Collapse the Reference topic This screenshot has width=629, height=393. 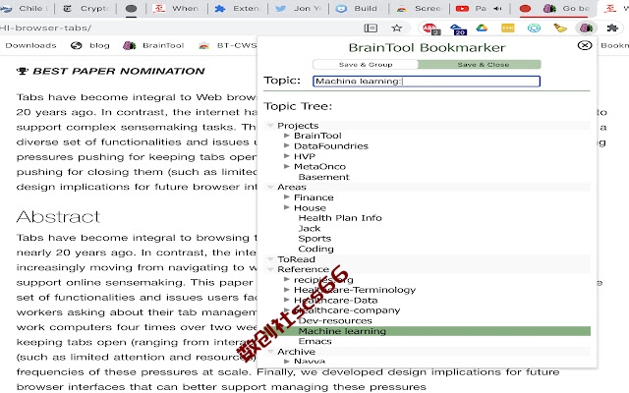(270, 269)
